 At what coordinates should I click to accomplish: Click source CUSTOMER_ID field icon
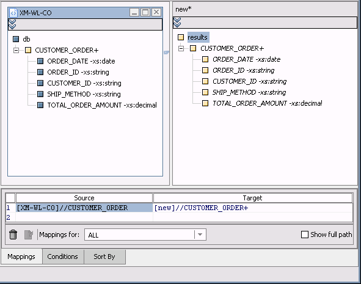pos(40,83)
